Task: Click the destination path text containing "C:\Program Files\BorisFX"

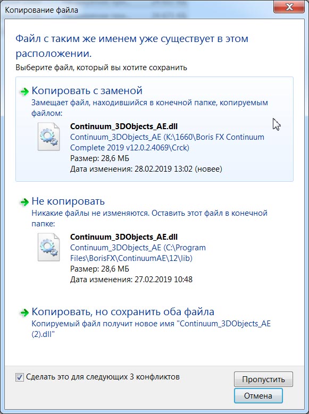Action: (138, 252)
